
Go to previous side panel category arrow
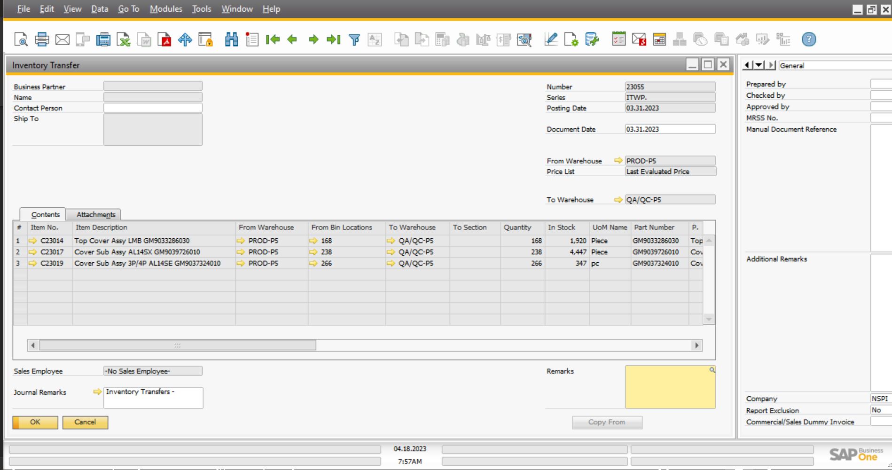pos(747,65)
